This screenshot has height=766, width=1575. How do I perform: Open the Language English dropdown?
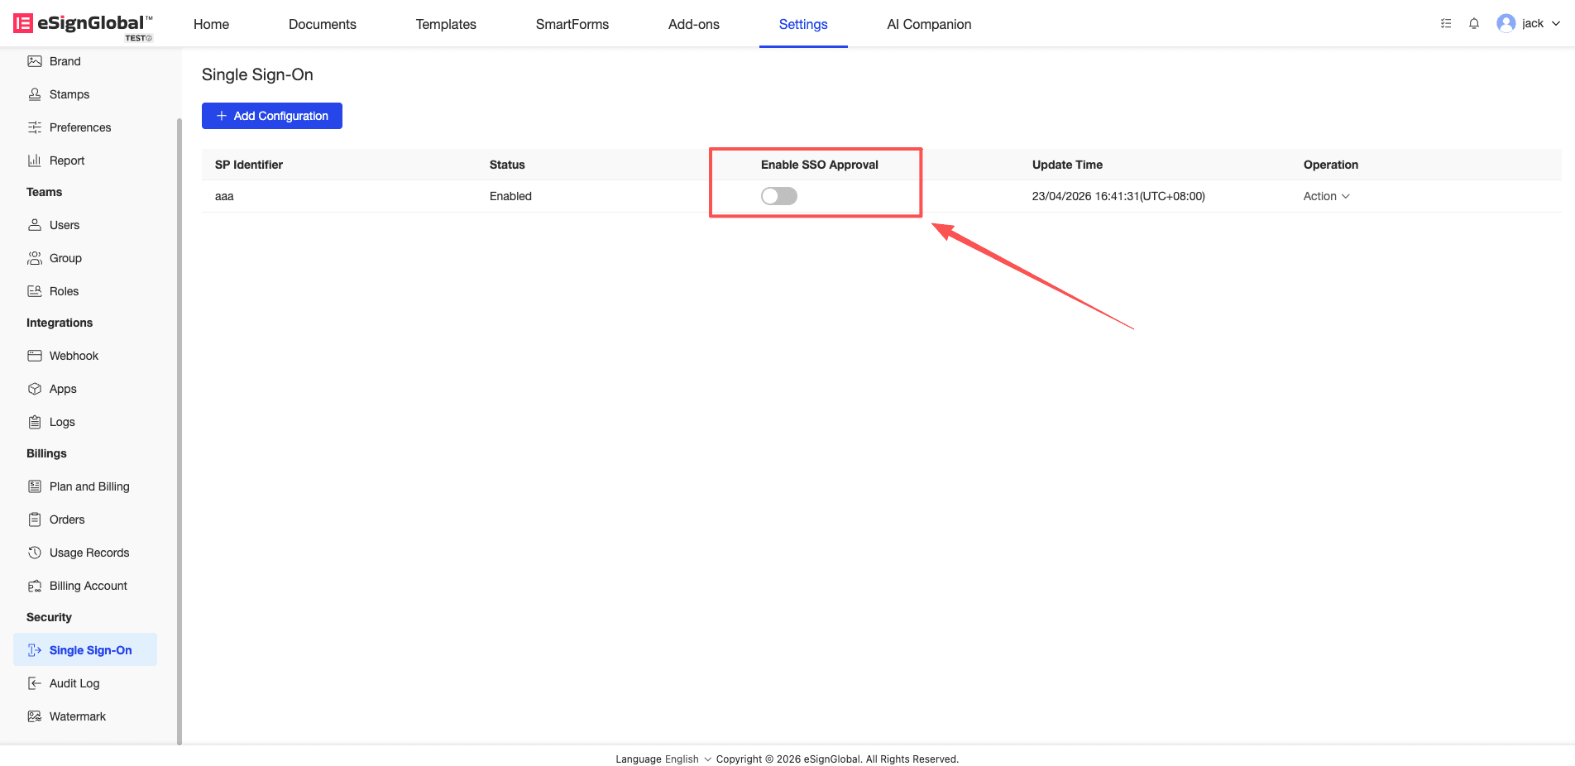click(687, 759)
